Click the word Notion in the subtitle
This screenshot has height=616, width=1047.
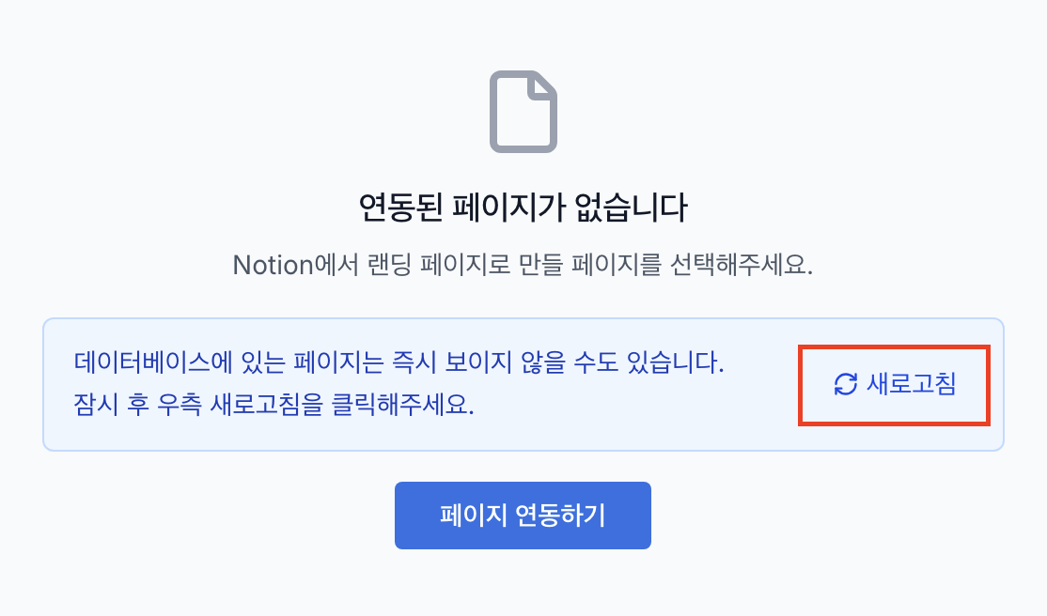(x=273, y=265)
